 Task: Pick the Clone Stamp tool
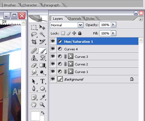click(x=34, y=58)
